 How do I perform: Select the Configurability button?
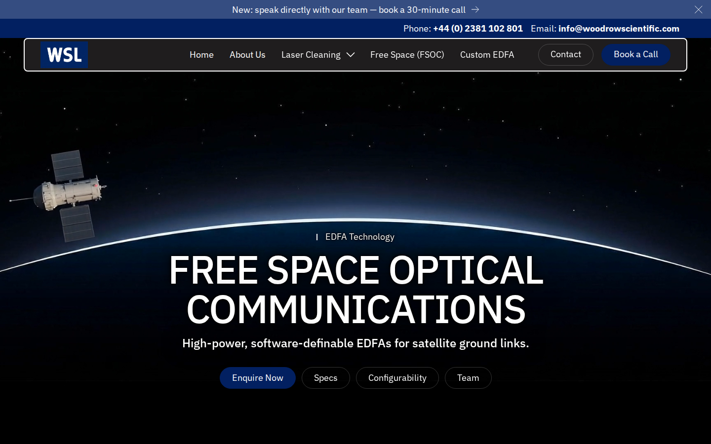397,378
